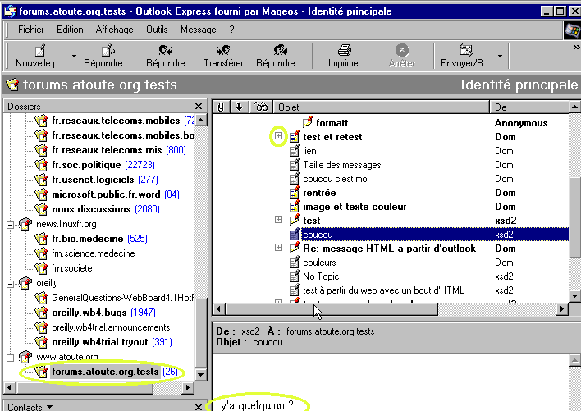The height and width of the screenshot is (411, 581).
Task: Open 'image et texte couleur' message
Action: 355,207
